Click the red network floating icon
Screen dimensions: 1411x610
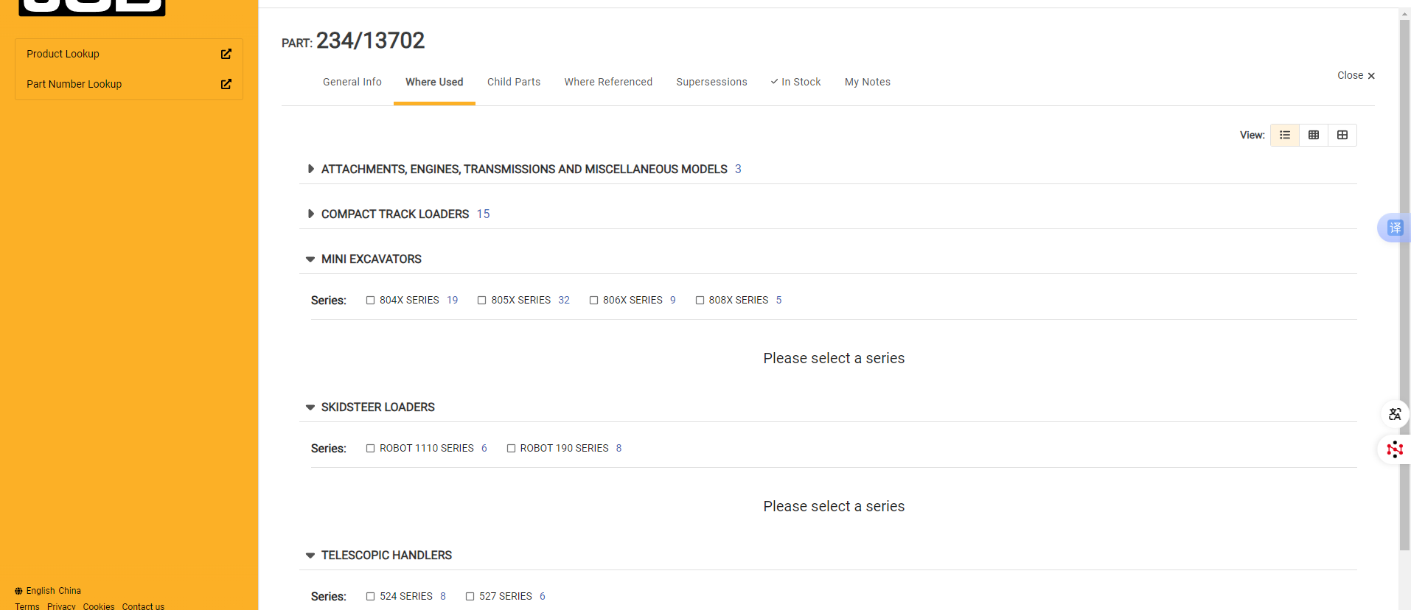[1394, 449]
